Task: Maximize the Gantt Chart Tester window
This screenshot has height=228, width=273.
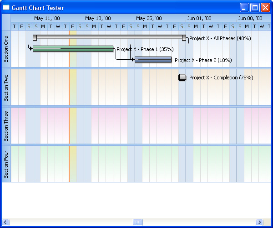Action: pyautogui.click(x=255, y=8)
